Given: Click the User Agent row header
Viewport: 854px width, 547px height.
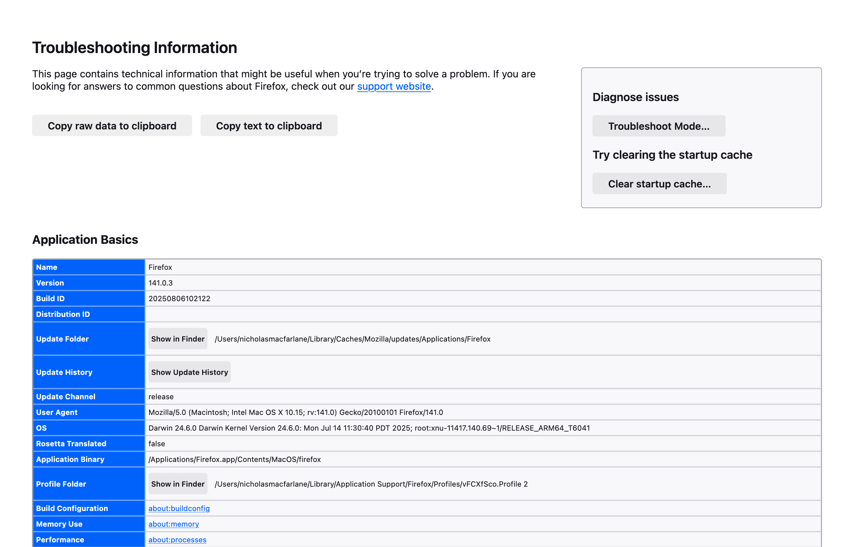Looking at the screenshot, I should 88,412.
